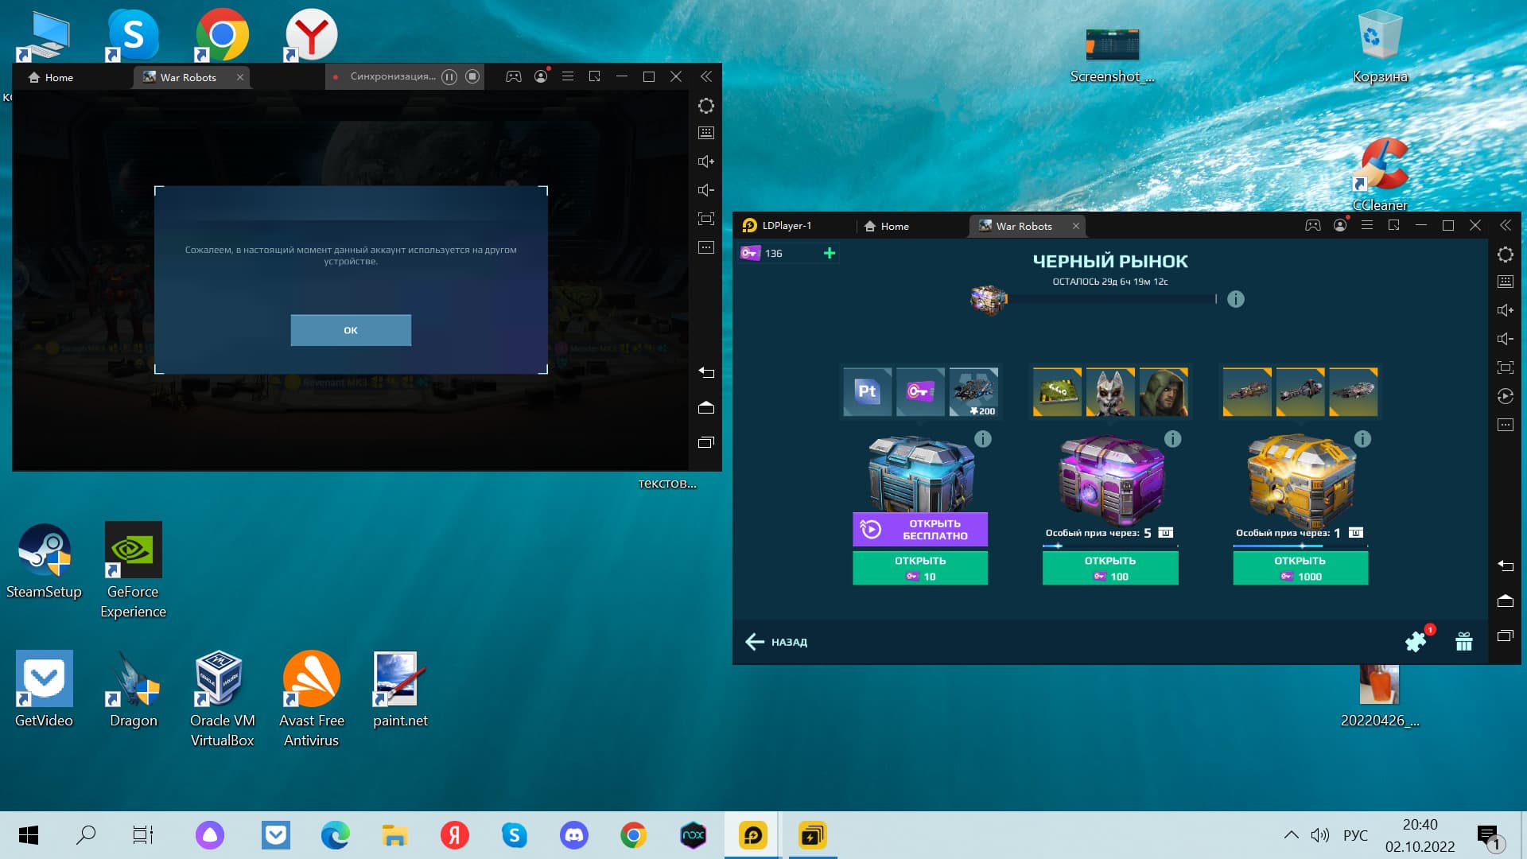Open Nox player from the taskbar
Viewport: 1527px width, 859px height.
coord(693,835)
